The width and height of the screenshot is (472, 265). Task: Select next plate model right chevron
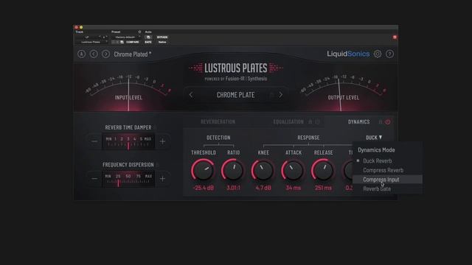280,95
